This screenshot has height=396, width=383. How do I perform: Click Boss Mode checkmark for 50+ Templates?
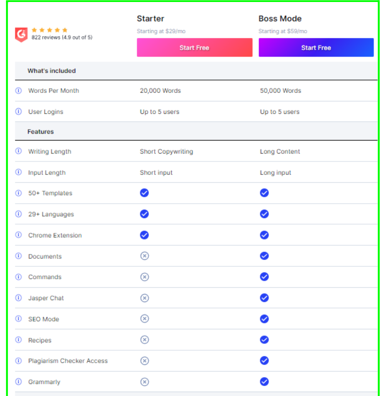coord(264,193)
